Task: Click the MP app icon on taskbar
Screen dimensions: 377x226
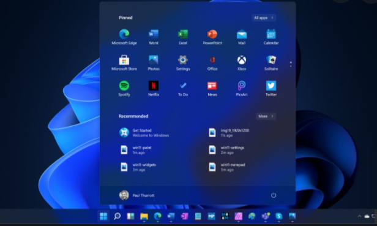Action: pyautogui.click(x=211, y=216)
